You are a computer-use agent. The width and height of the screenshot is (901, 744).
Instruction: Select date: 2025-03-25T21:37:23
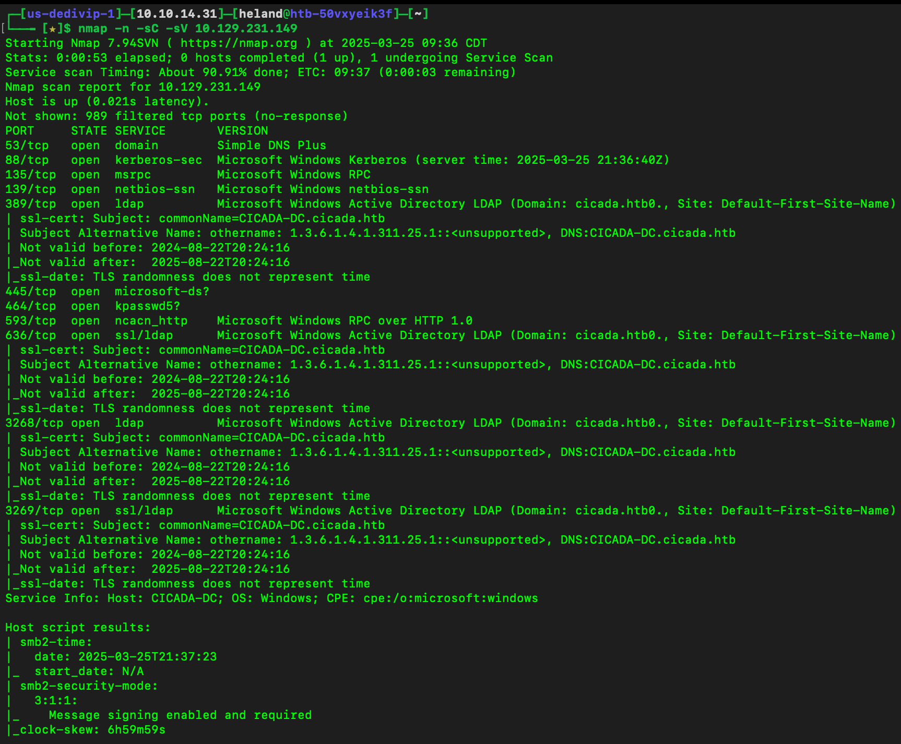pos(125,657)
